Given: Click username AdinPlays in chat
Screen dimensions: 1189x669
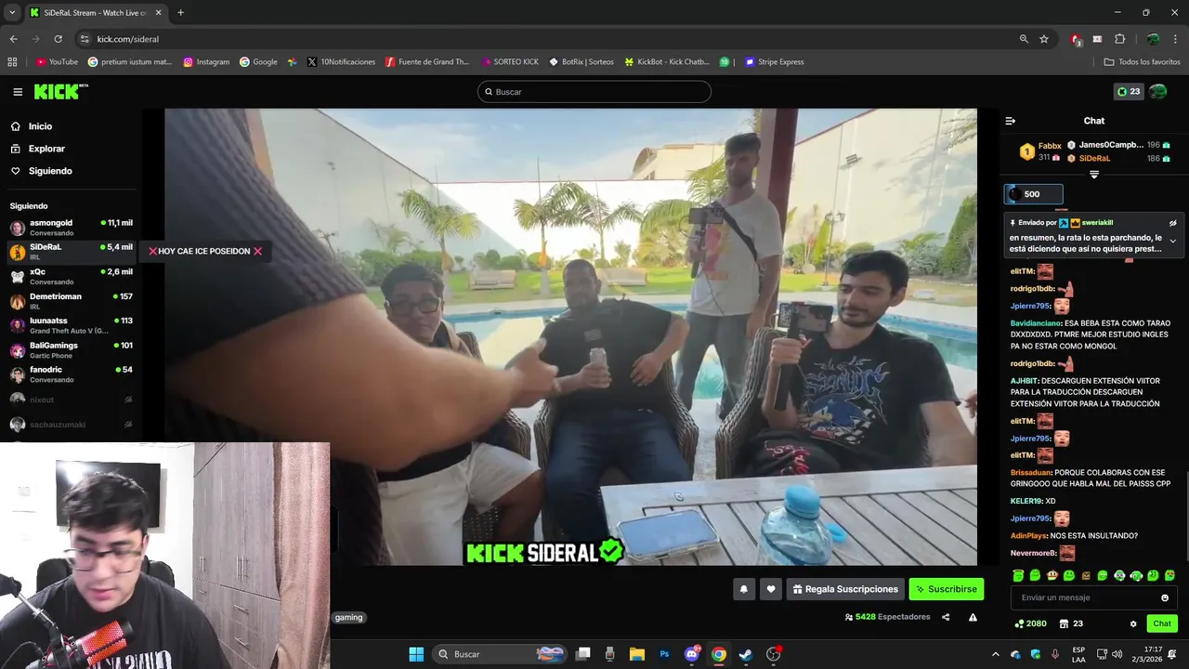Looking at the screenshot, I should click(1029, 536).
